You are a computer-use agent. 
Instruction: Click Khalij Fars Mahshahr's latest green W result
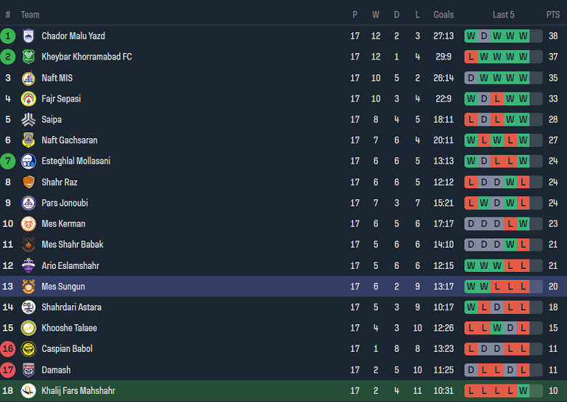pyautogui.click(x=523, y=391)
